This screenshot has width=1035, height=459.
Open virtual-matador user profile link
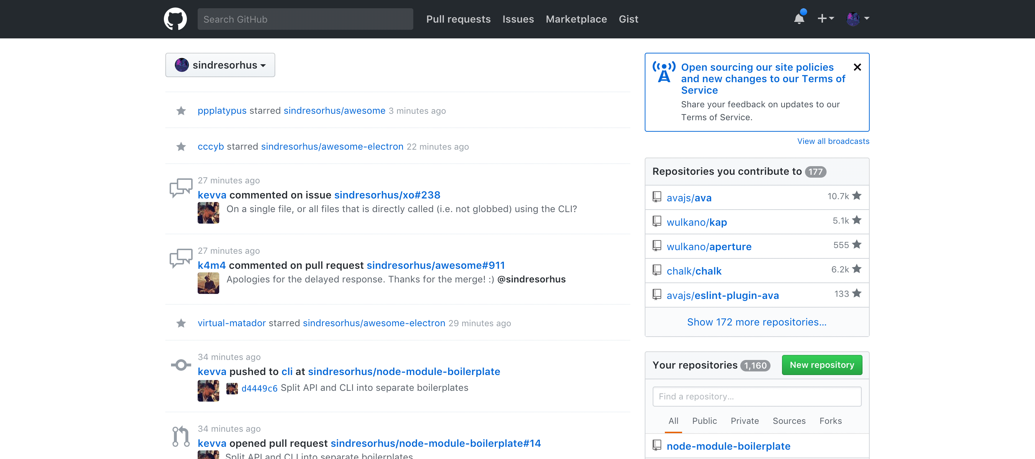(x=231, y=323)
